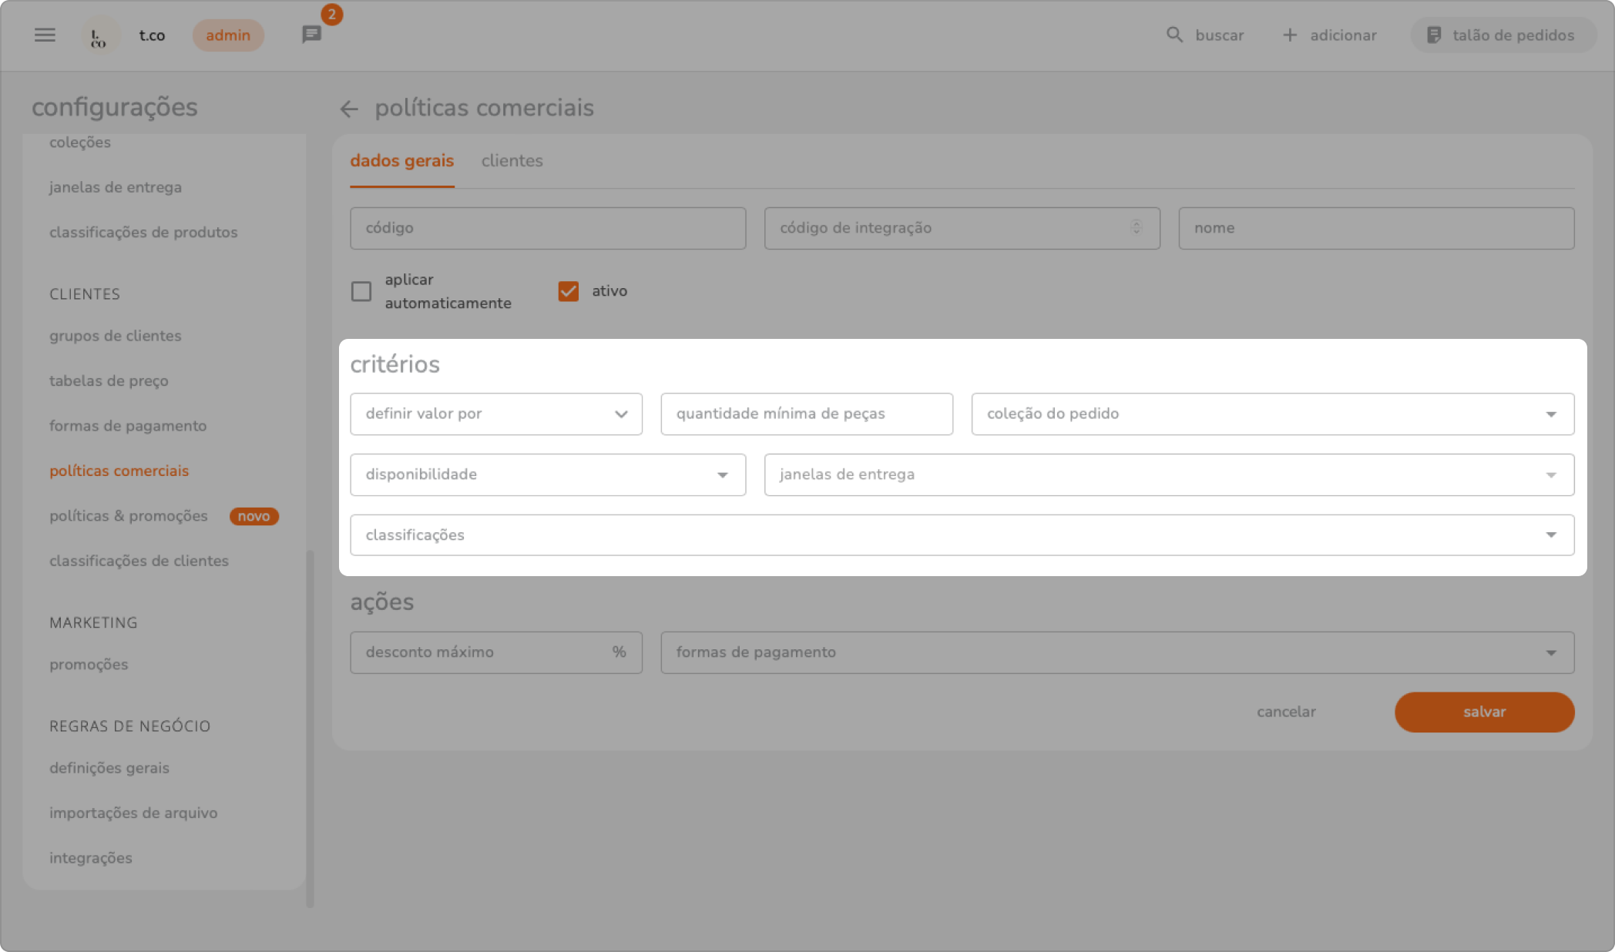Open políticas & promoções in sidebar
The image size is (1615, 952).
tap(129, 516)
